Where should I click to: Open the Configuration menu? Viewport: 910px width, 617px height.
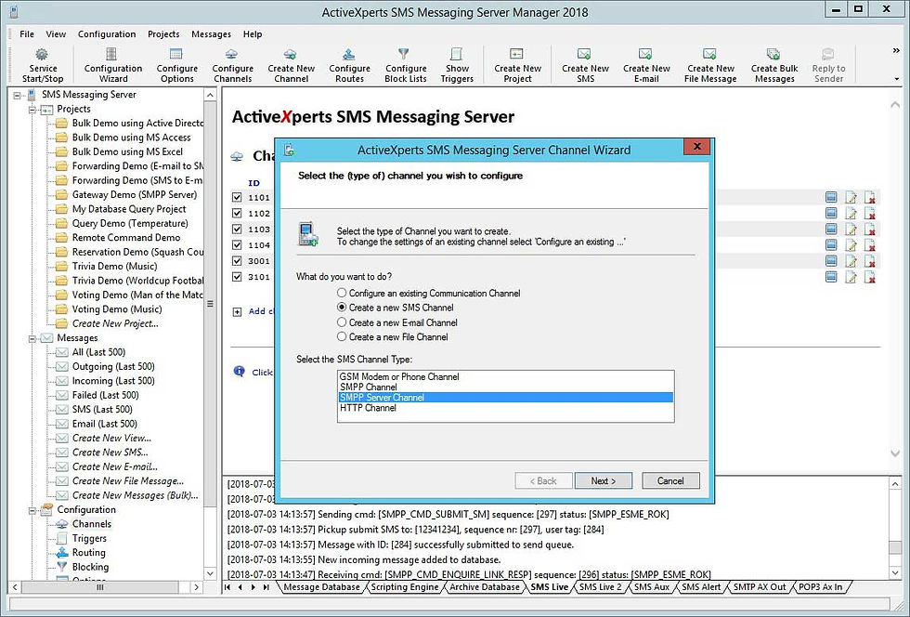107,34
